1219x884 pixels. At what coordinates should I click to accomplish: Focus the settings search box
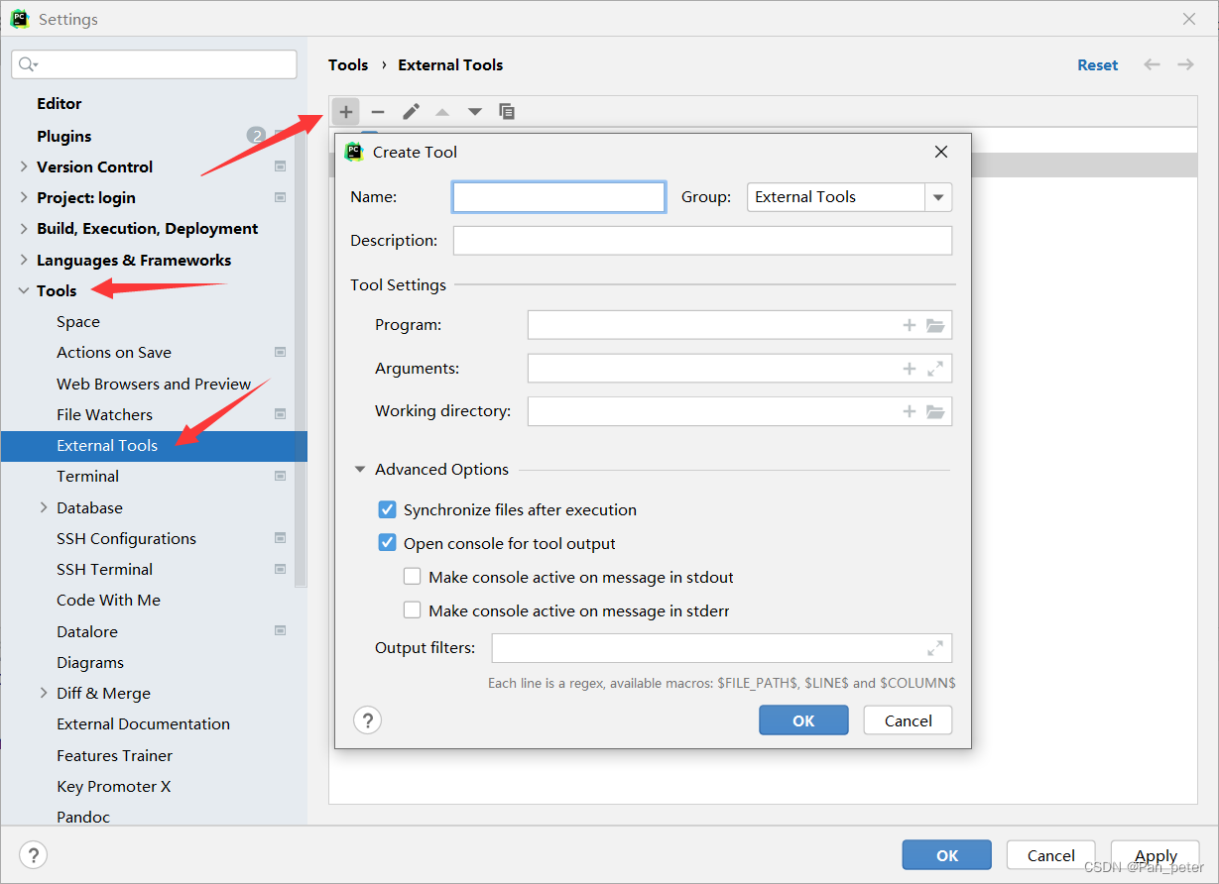click(x=154, y=64)
